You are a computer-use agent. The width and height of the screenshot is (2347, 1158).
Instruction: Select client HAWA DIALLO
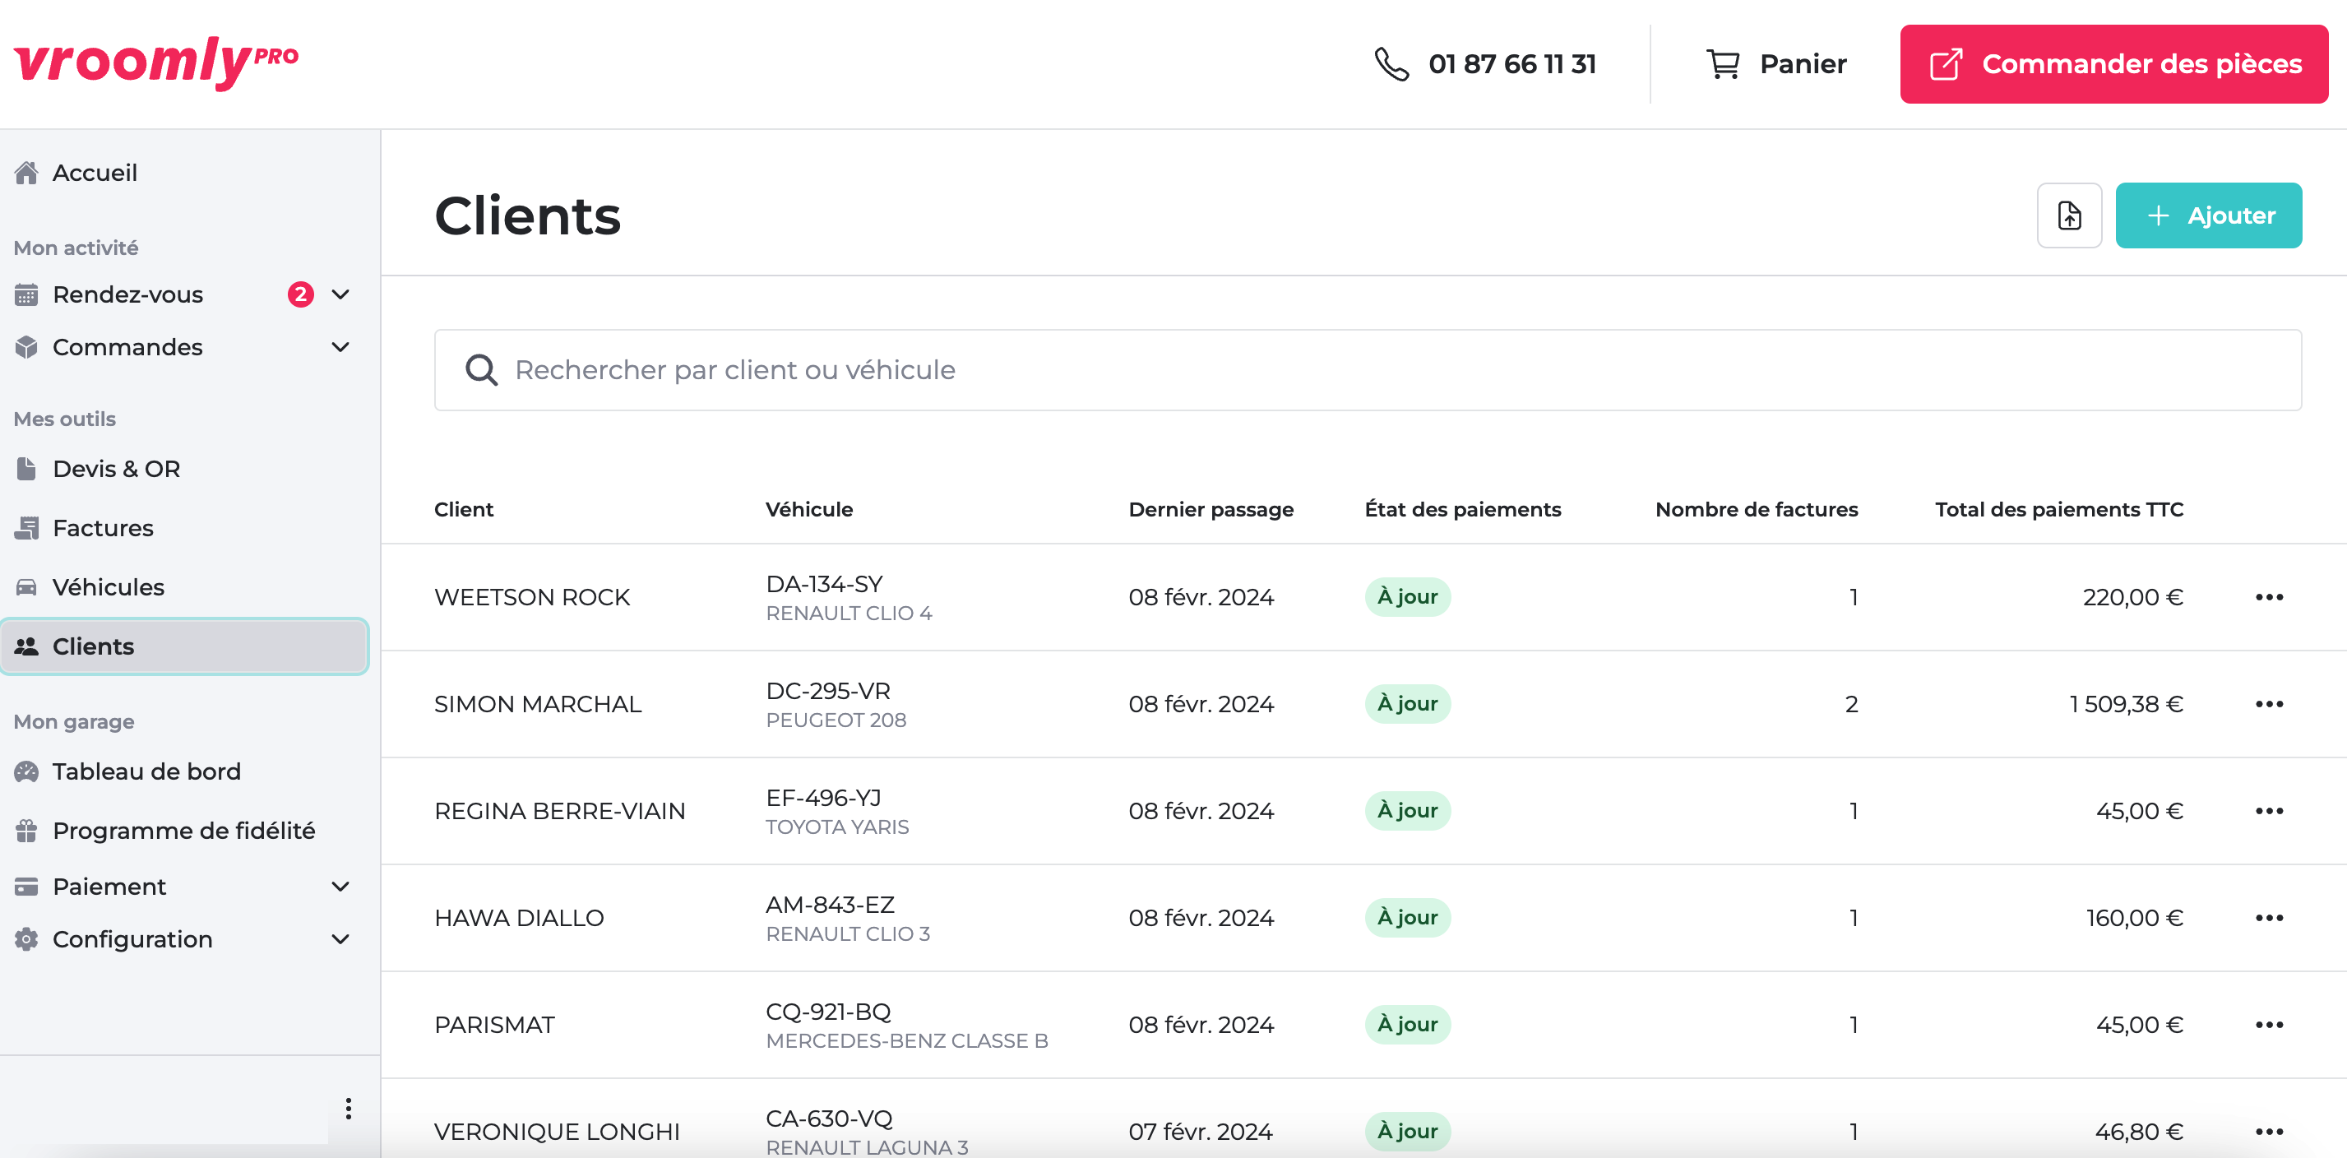[520, 918]
